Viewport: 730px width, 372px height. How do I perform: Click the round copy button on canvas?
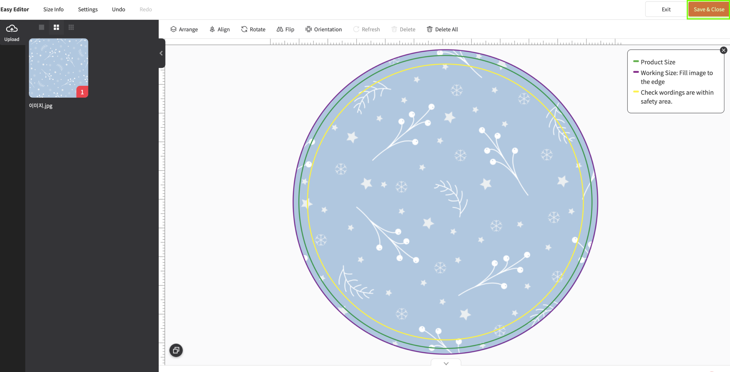[x=176, y=350]
